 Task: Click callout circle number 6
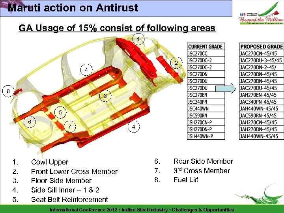point(30,122)
